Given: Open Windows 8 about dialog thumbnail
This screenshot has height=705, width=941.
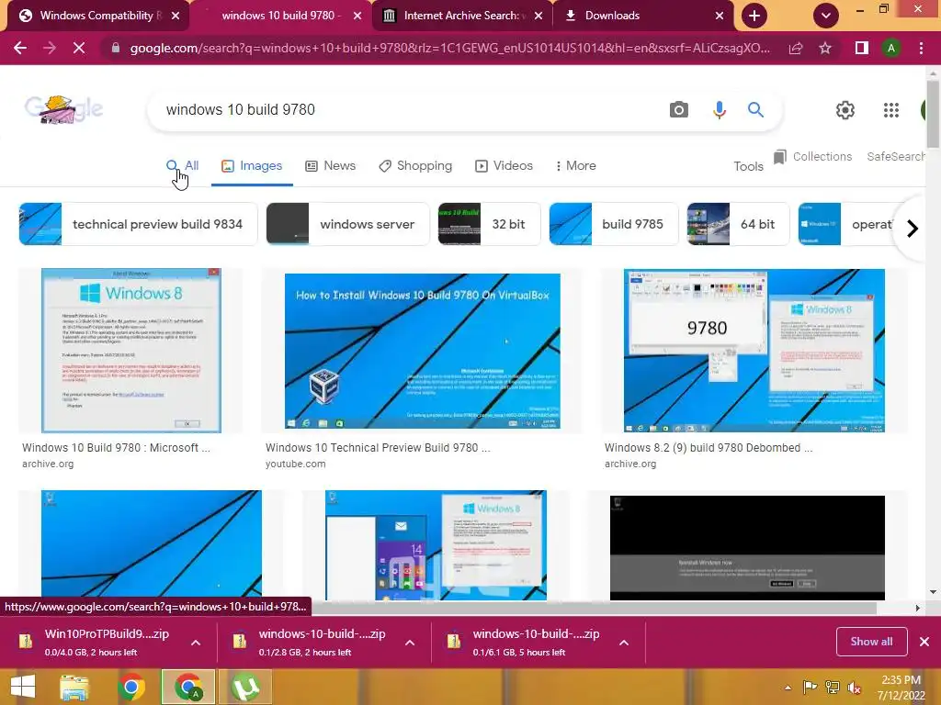Looking at the screenshot, I should tap(130, 351).
